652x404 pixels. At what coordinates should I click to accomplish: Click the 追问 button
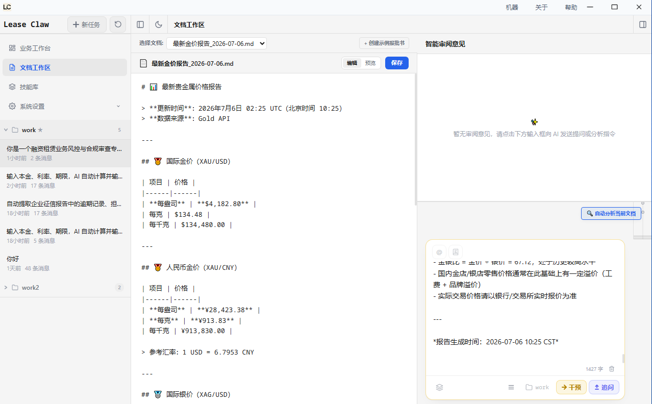click(x=604, y=387)
